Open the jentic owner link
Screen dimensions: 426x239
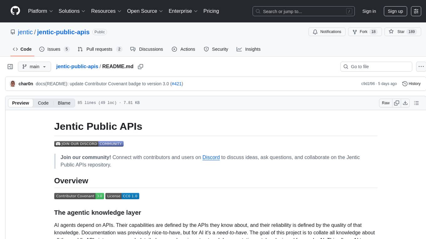[25, 32]
